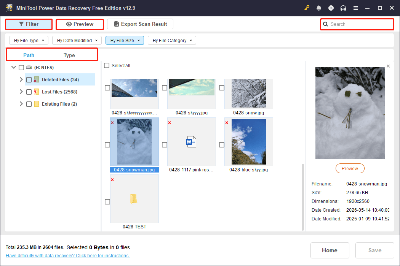
Task: Switch to the Path tab
Action: point(29,55)
